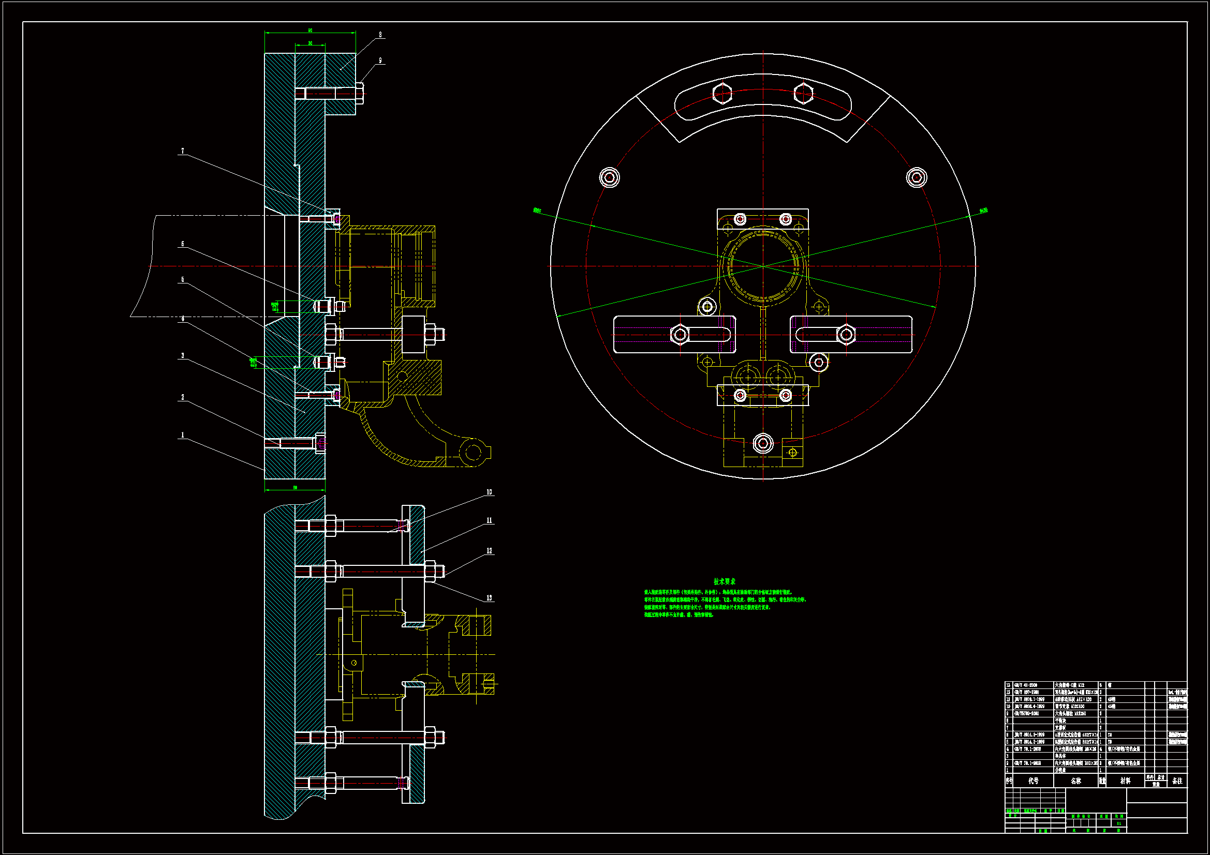This screenshot has height=855, width=1210.
Task: Click the socket screw at upper-right of disc
Action: pyautogui.click(x=917, y=177)
